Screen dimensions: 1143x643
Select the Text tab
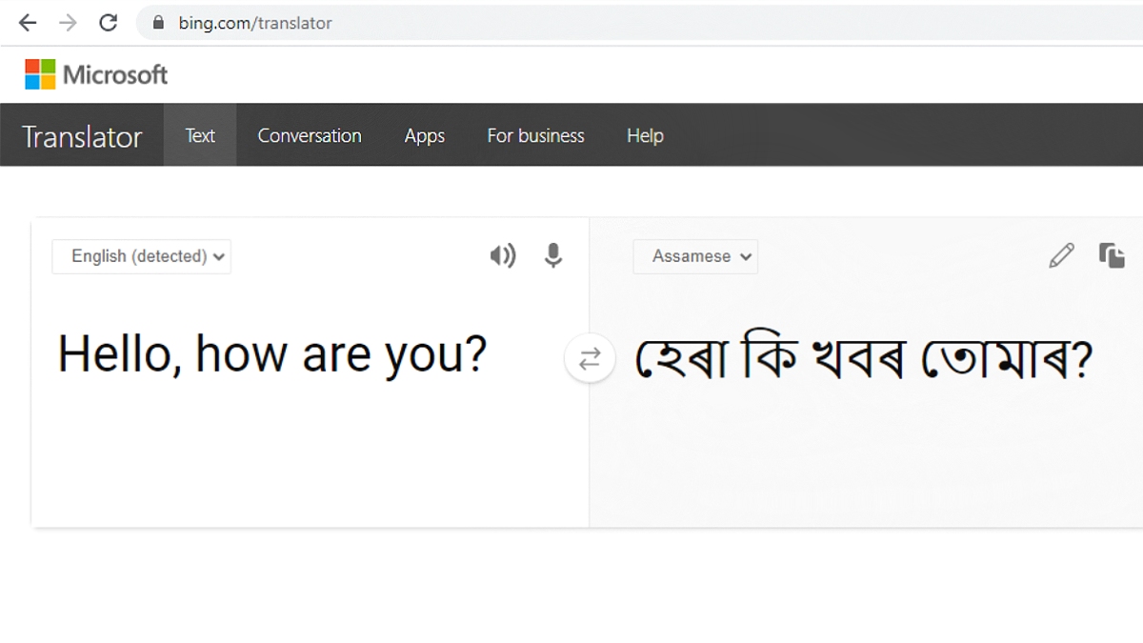(x=200, y=135)
